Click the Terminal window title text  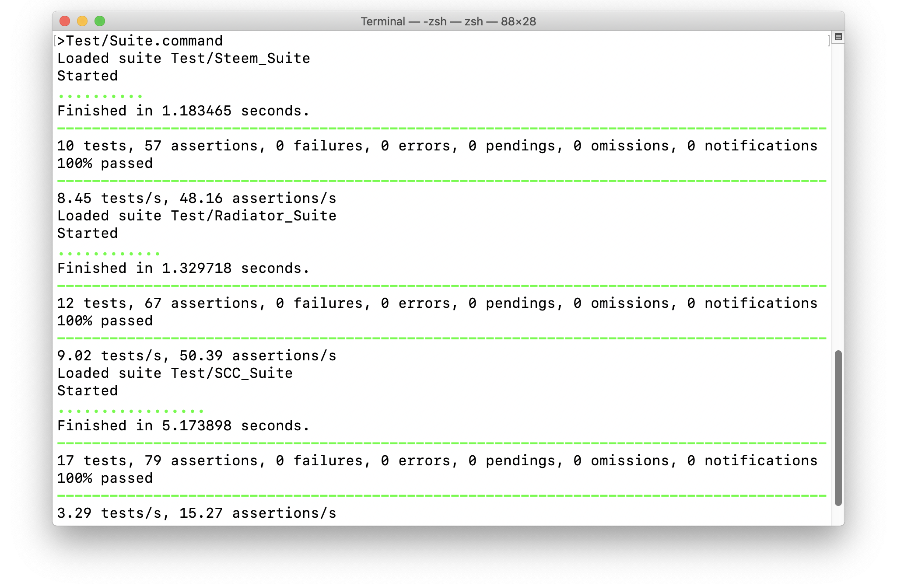point(448,21)
